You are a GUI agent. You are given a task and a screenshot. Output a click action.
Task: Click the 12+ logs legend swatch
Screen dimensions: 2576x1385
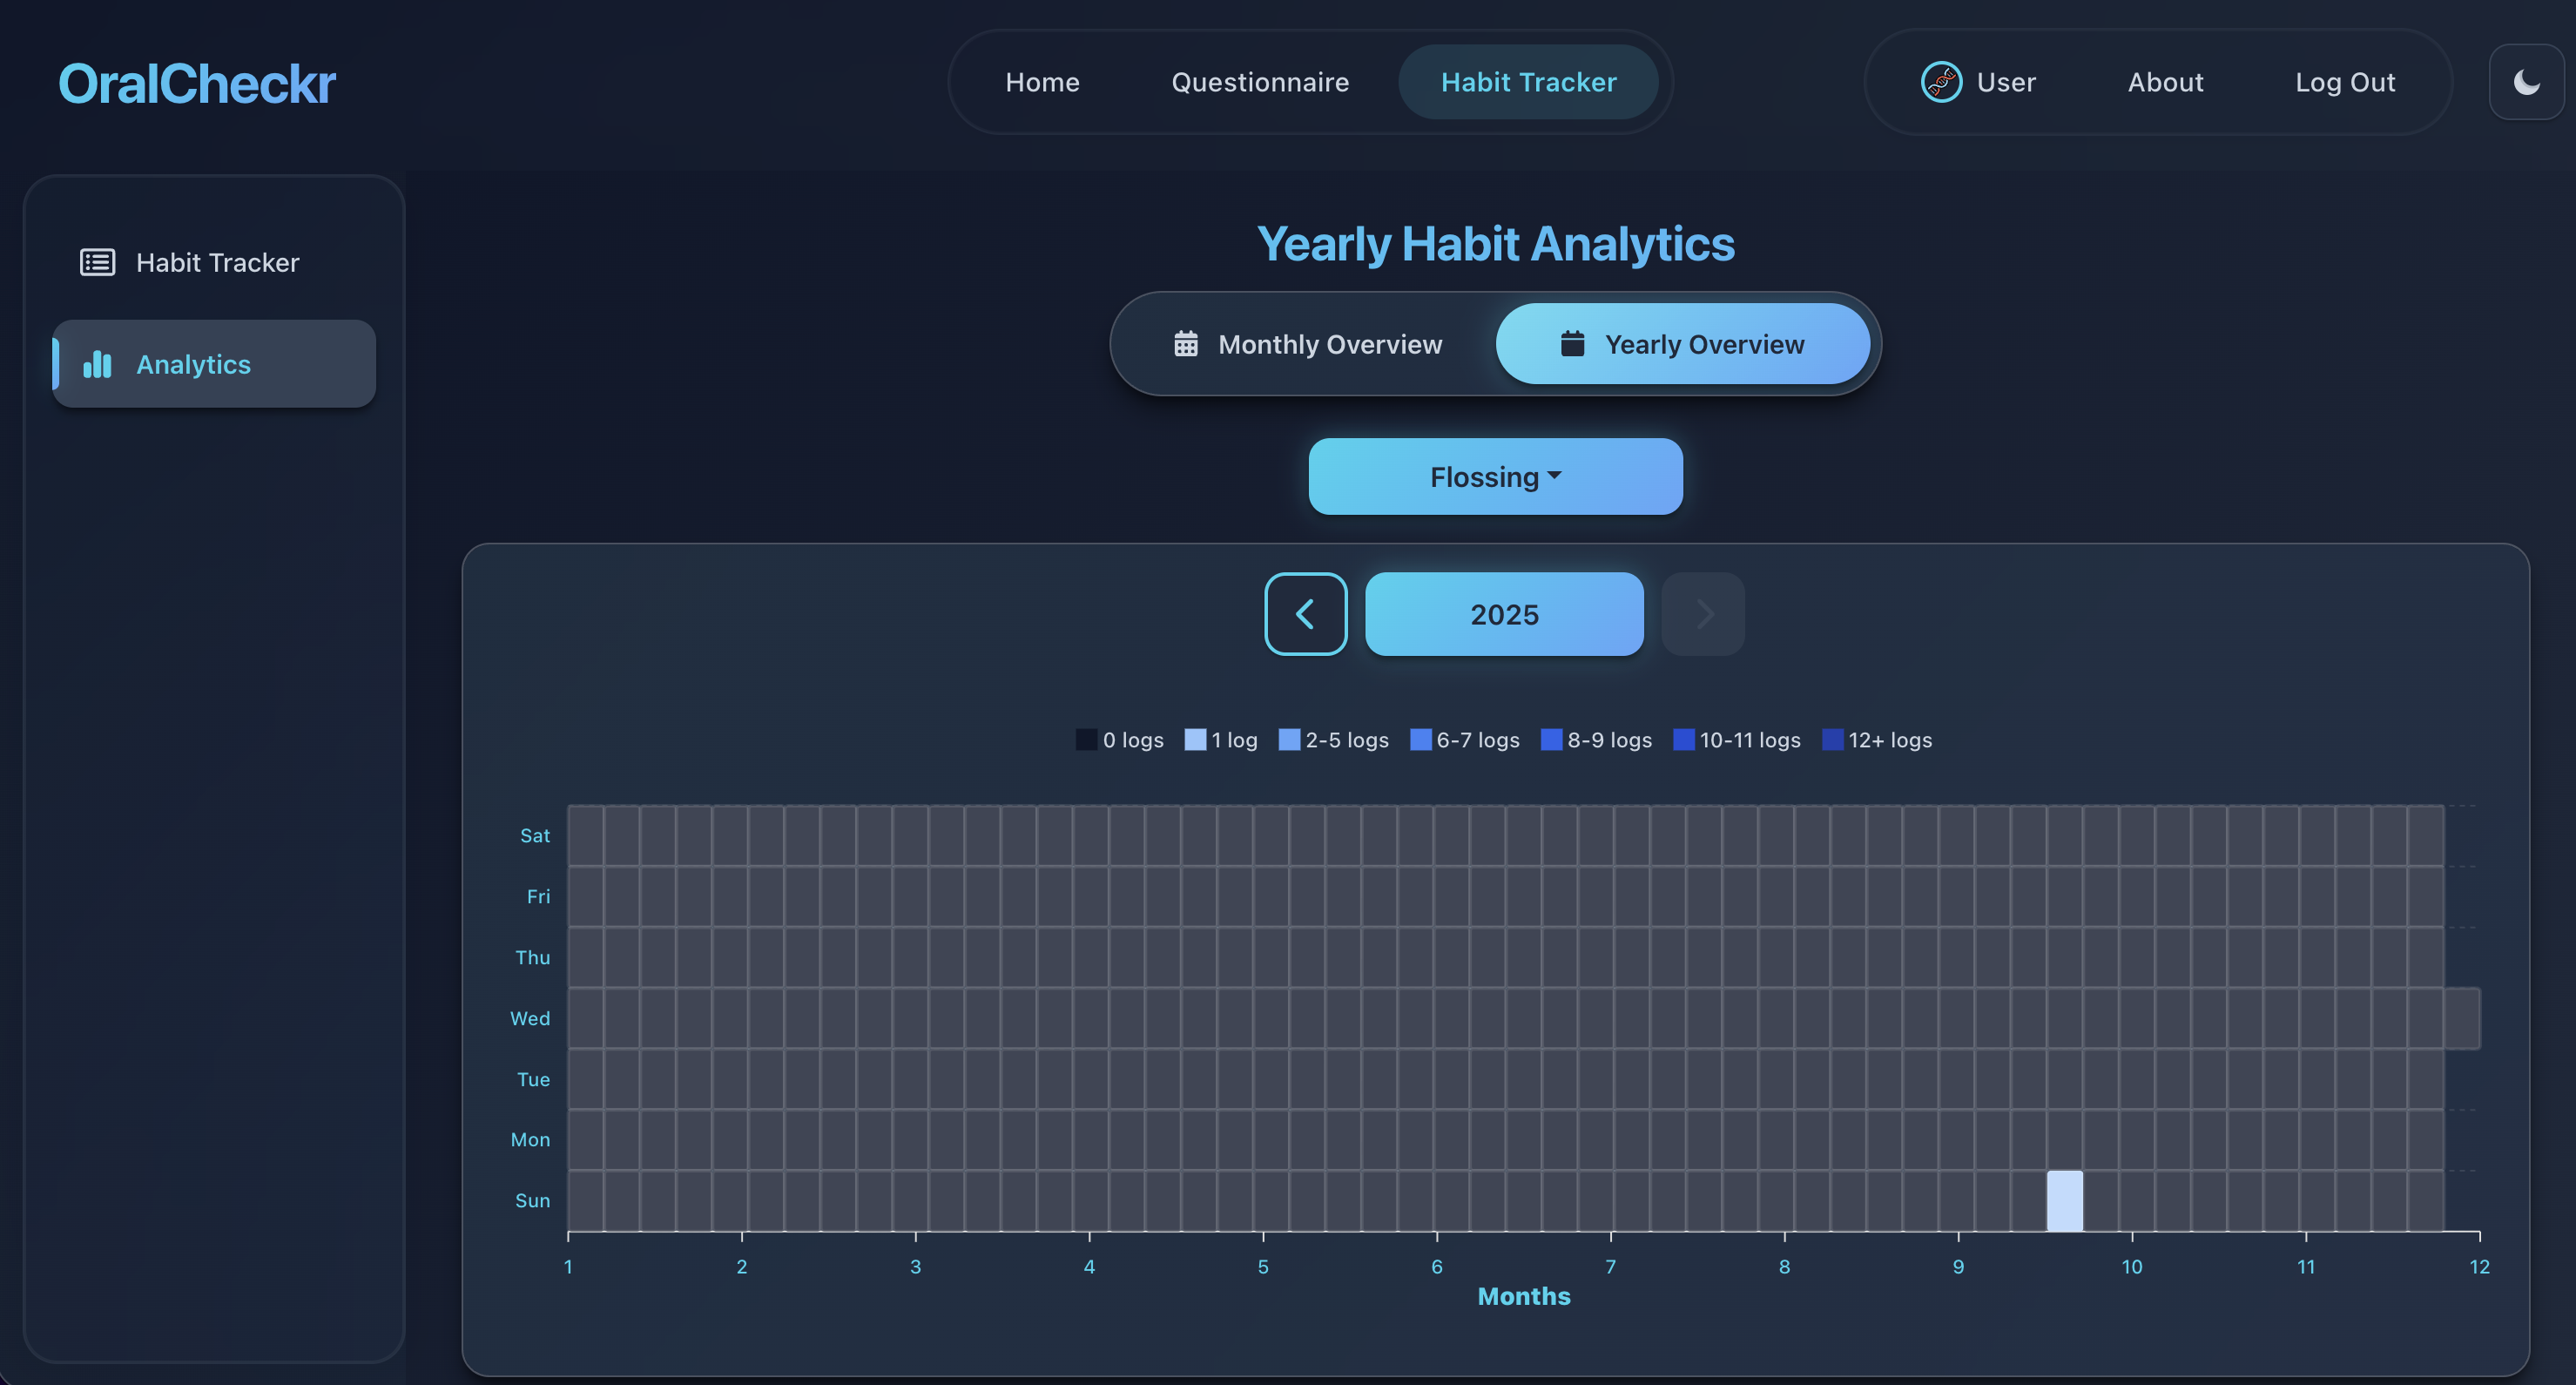pos(1832,740)
